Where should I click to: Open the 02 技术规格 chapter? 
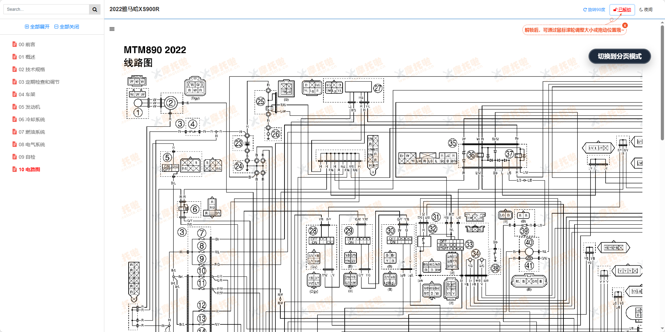pos(32,69)
